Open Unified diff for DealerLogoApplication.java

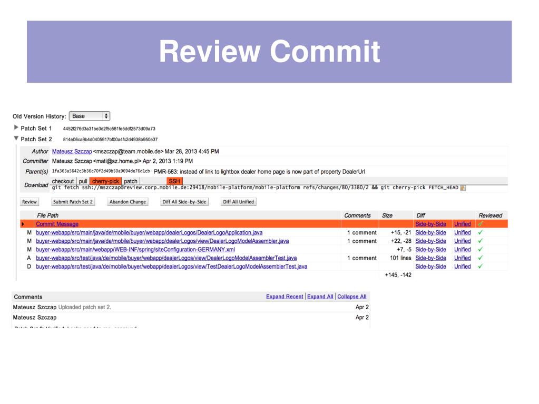click(463, 233)
